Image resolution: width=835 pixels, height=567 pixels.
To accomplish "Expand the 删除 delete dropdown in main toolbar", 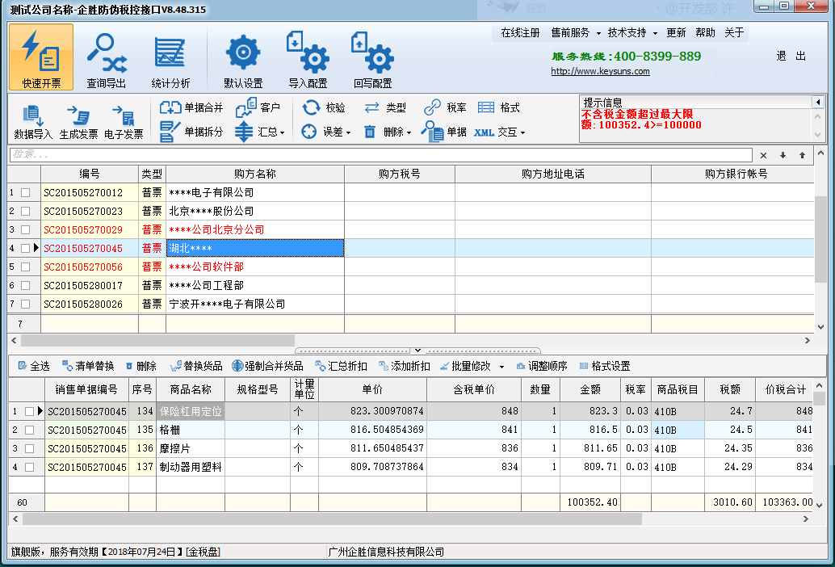I will click(x=409, y=132).
